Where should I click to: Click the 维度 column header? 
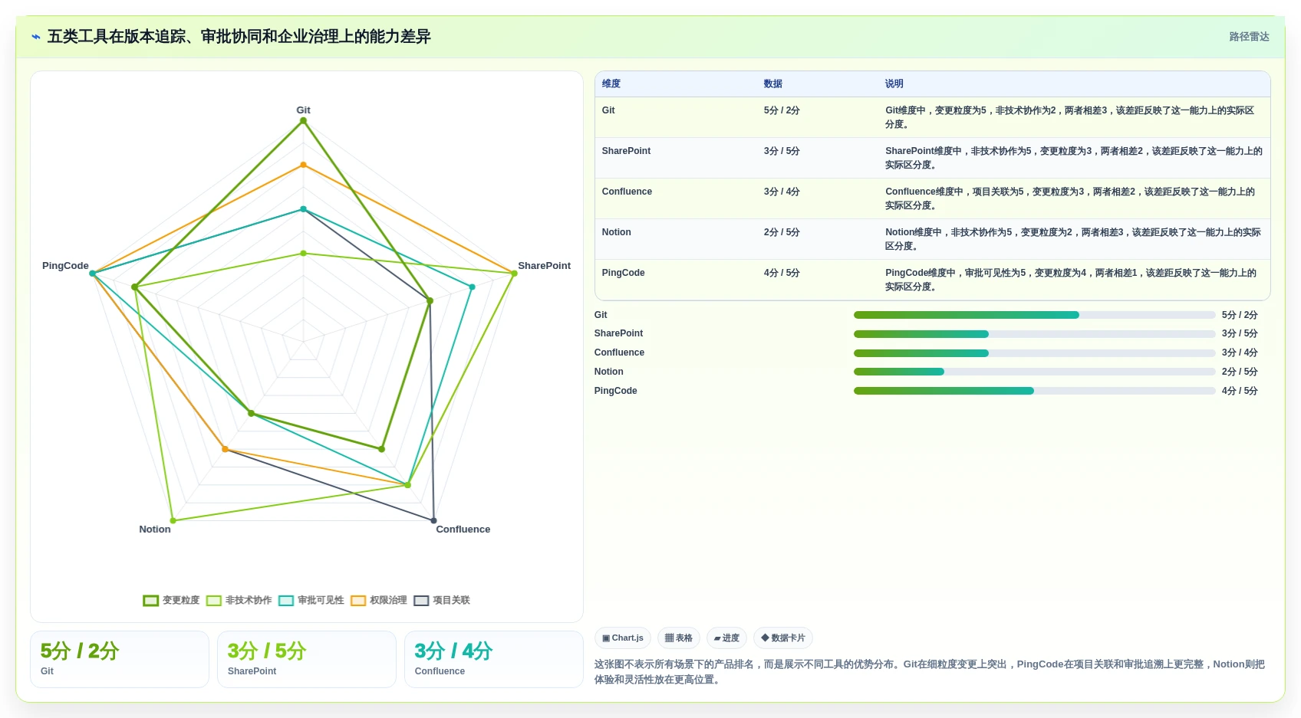(x=611, y=84)
